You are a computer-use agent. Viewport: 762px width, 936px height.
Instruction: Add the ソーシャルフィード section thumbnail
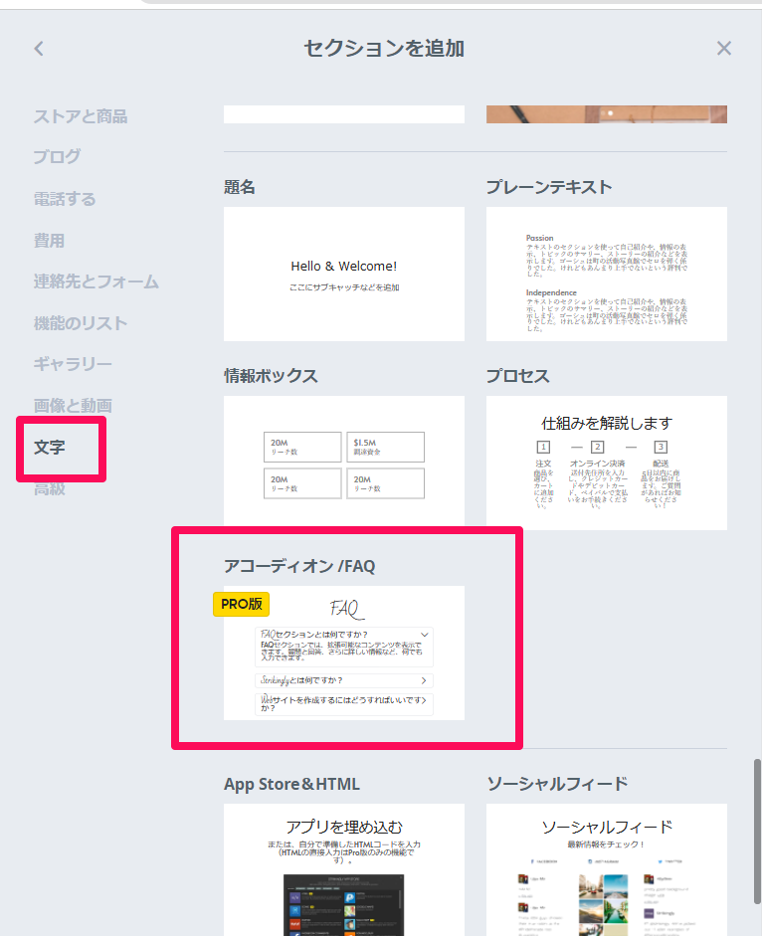(607, 869)
